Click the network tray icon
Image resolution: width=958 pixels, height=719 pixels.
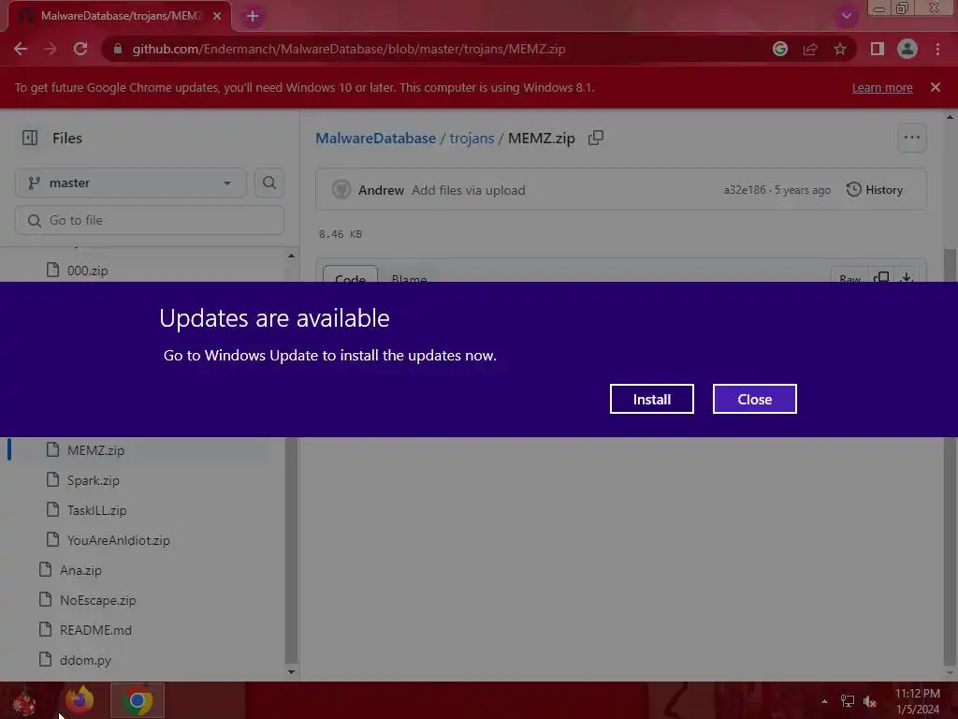point(848,701)
